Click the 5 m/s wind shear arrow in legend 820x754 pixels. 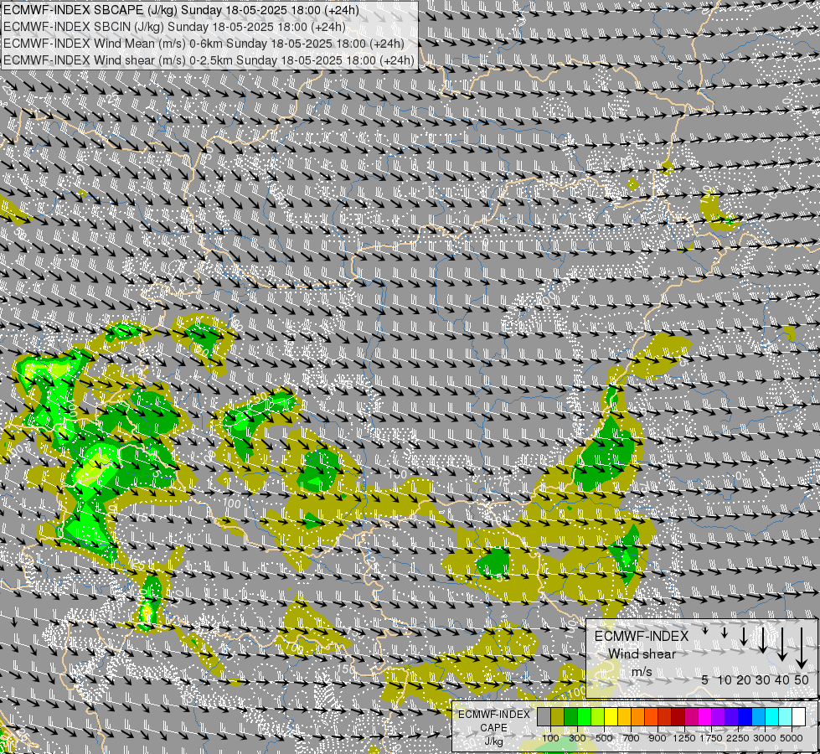click(x=705, y=631)
